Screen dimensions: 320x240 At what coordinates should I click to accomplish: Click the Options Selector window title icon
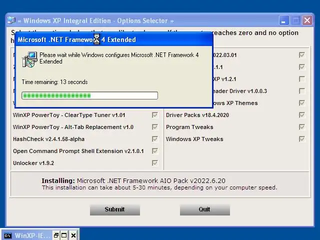coord(11,20)
